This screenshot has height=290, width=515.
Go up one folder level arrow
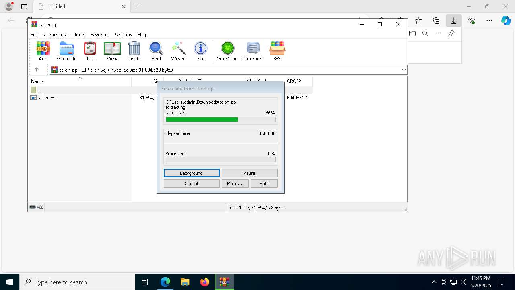click(x=37, y=70)
